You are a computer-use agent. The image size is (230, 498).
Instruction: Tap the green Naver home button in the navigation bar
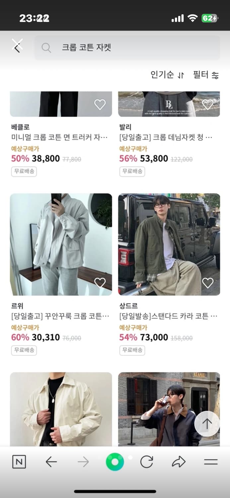[115, 461]
